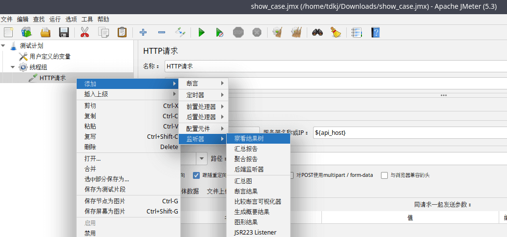Click the Help book icon

[375, 32]
